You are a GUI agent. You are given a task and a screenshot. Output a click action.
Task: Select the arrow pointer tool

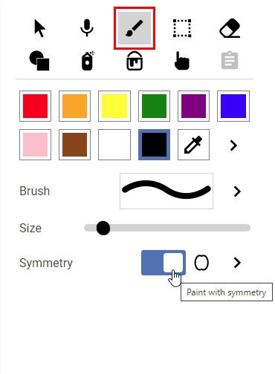click(x=39, y=28)
